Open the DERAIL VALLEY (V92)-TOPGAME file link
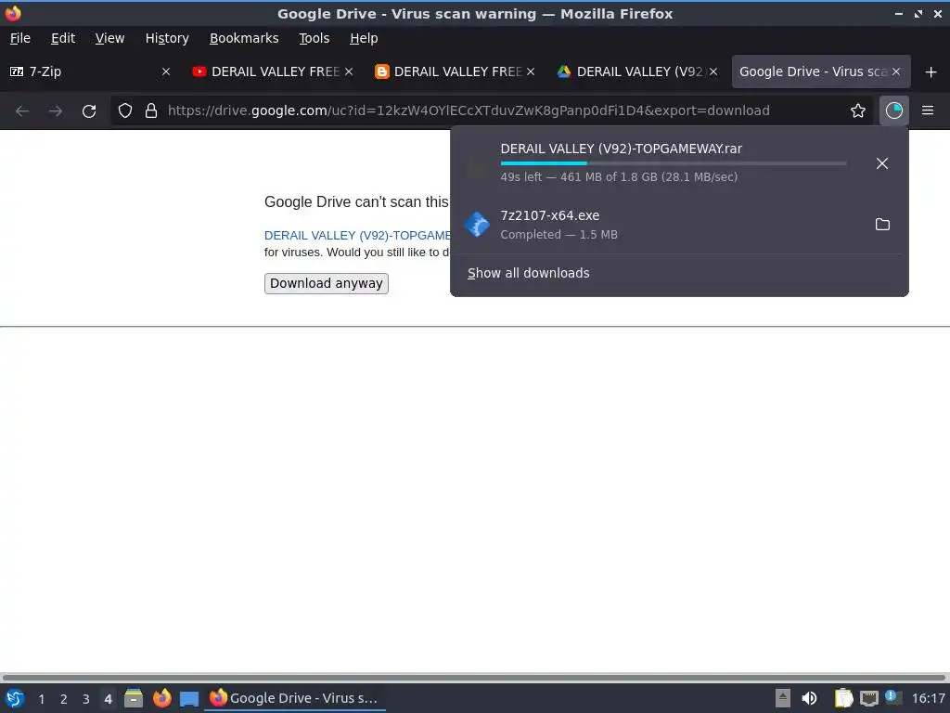Screen dimensions: 950x713 tap(357, 235)
